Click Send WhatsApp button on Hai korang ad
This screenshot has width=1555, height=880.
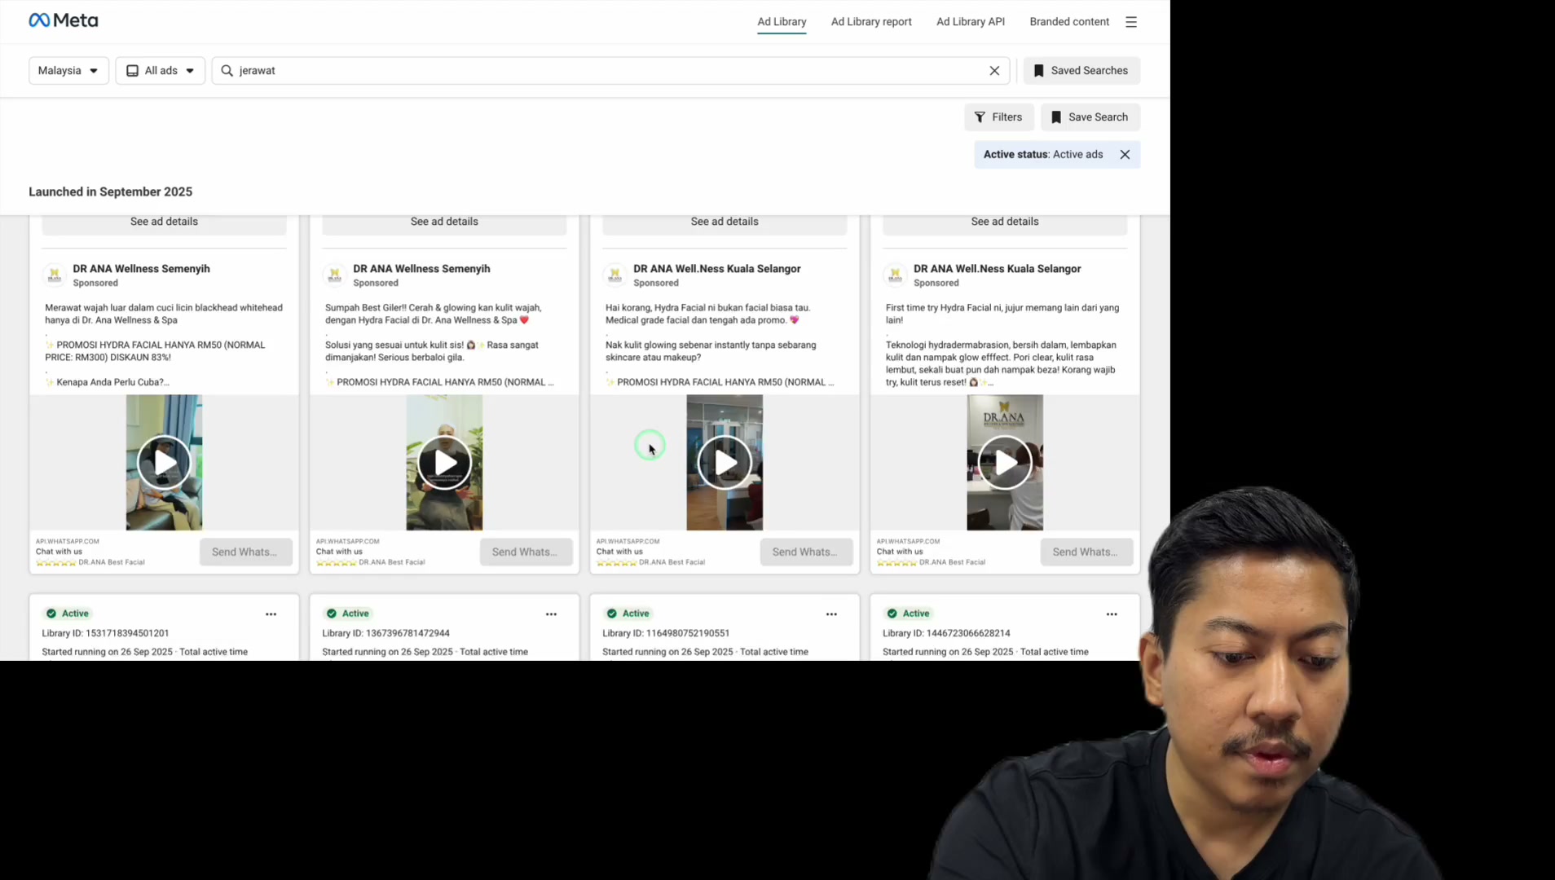[x=806, y=552]
